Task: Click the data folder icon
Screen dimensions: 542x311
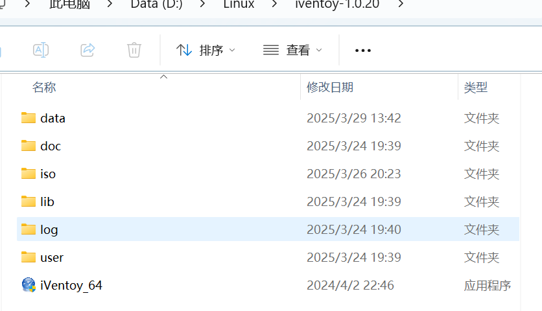Action: (29, 118)
